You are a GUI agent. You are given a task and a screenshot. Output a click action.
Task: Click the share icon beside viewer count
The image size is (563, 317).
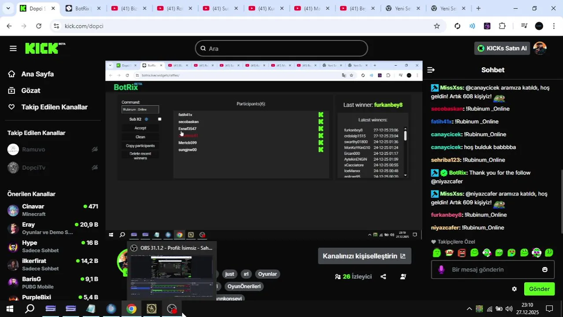383,276
